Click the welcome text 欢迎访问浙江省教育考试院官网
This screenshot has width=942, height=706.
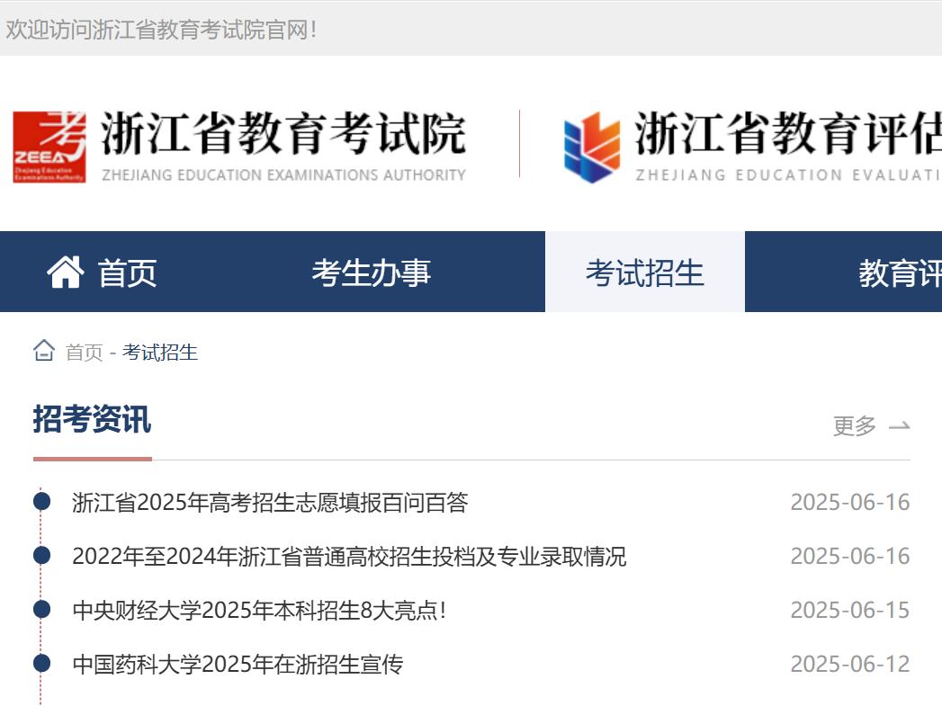pyautogui.click(x=161, y=30)
